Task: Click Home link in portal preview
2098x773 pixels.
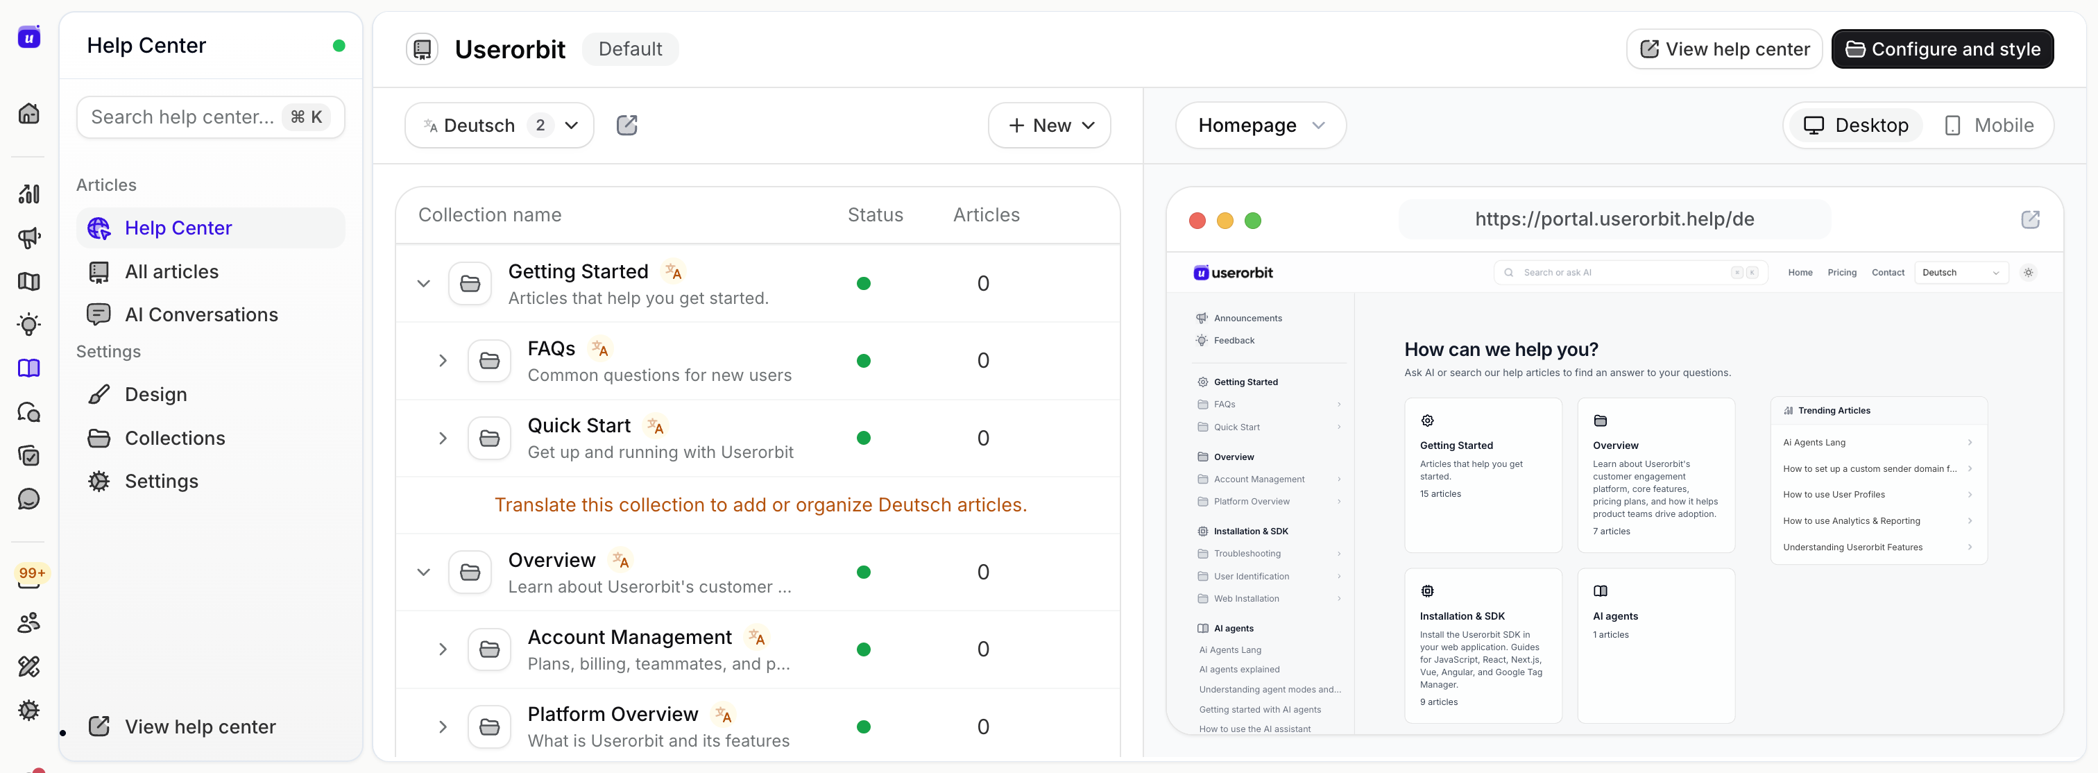Action: point(1800,273)
